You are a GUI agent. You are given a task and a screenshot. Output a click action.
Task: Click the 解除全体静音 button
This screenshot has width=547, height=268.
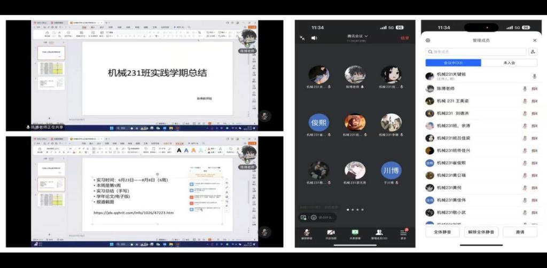[481, 232]
